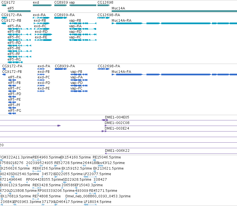Image resolution: width=237 pixels, height=206 pixels.
Task: Select EST EP15043.3prime label
Action: pyautogui.click(x=89, y=185)
